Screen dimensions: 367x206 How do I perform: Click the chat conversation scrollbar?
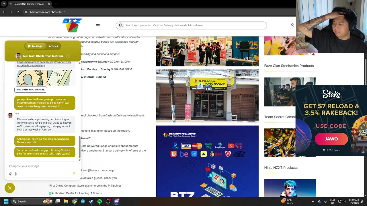click(x=79, y=147)
